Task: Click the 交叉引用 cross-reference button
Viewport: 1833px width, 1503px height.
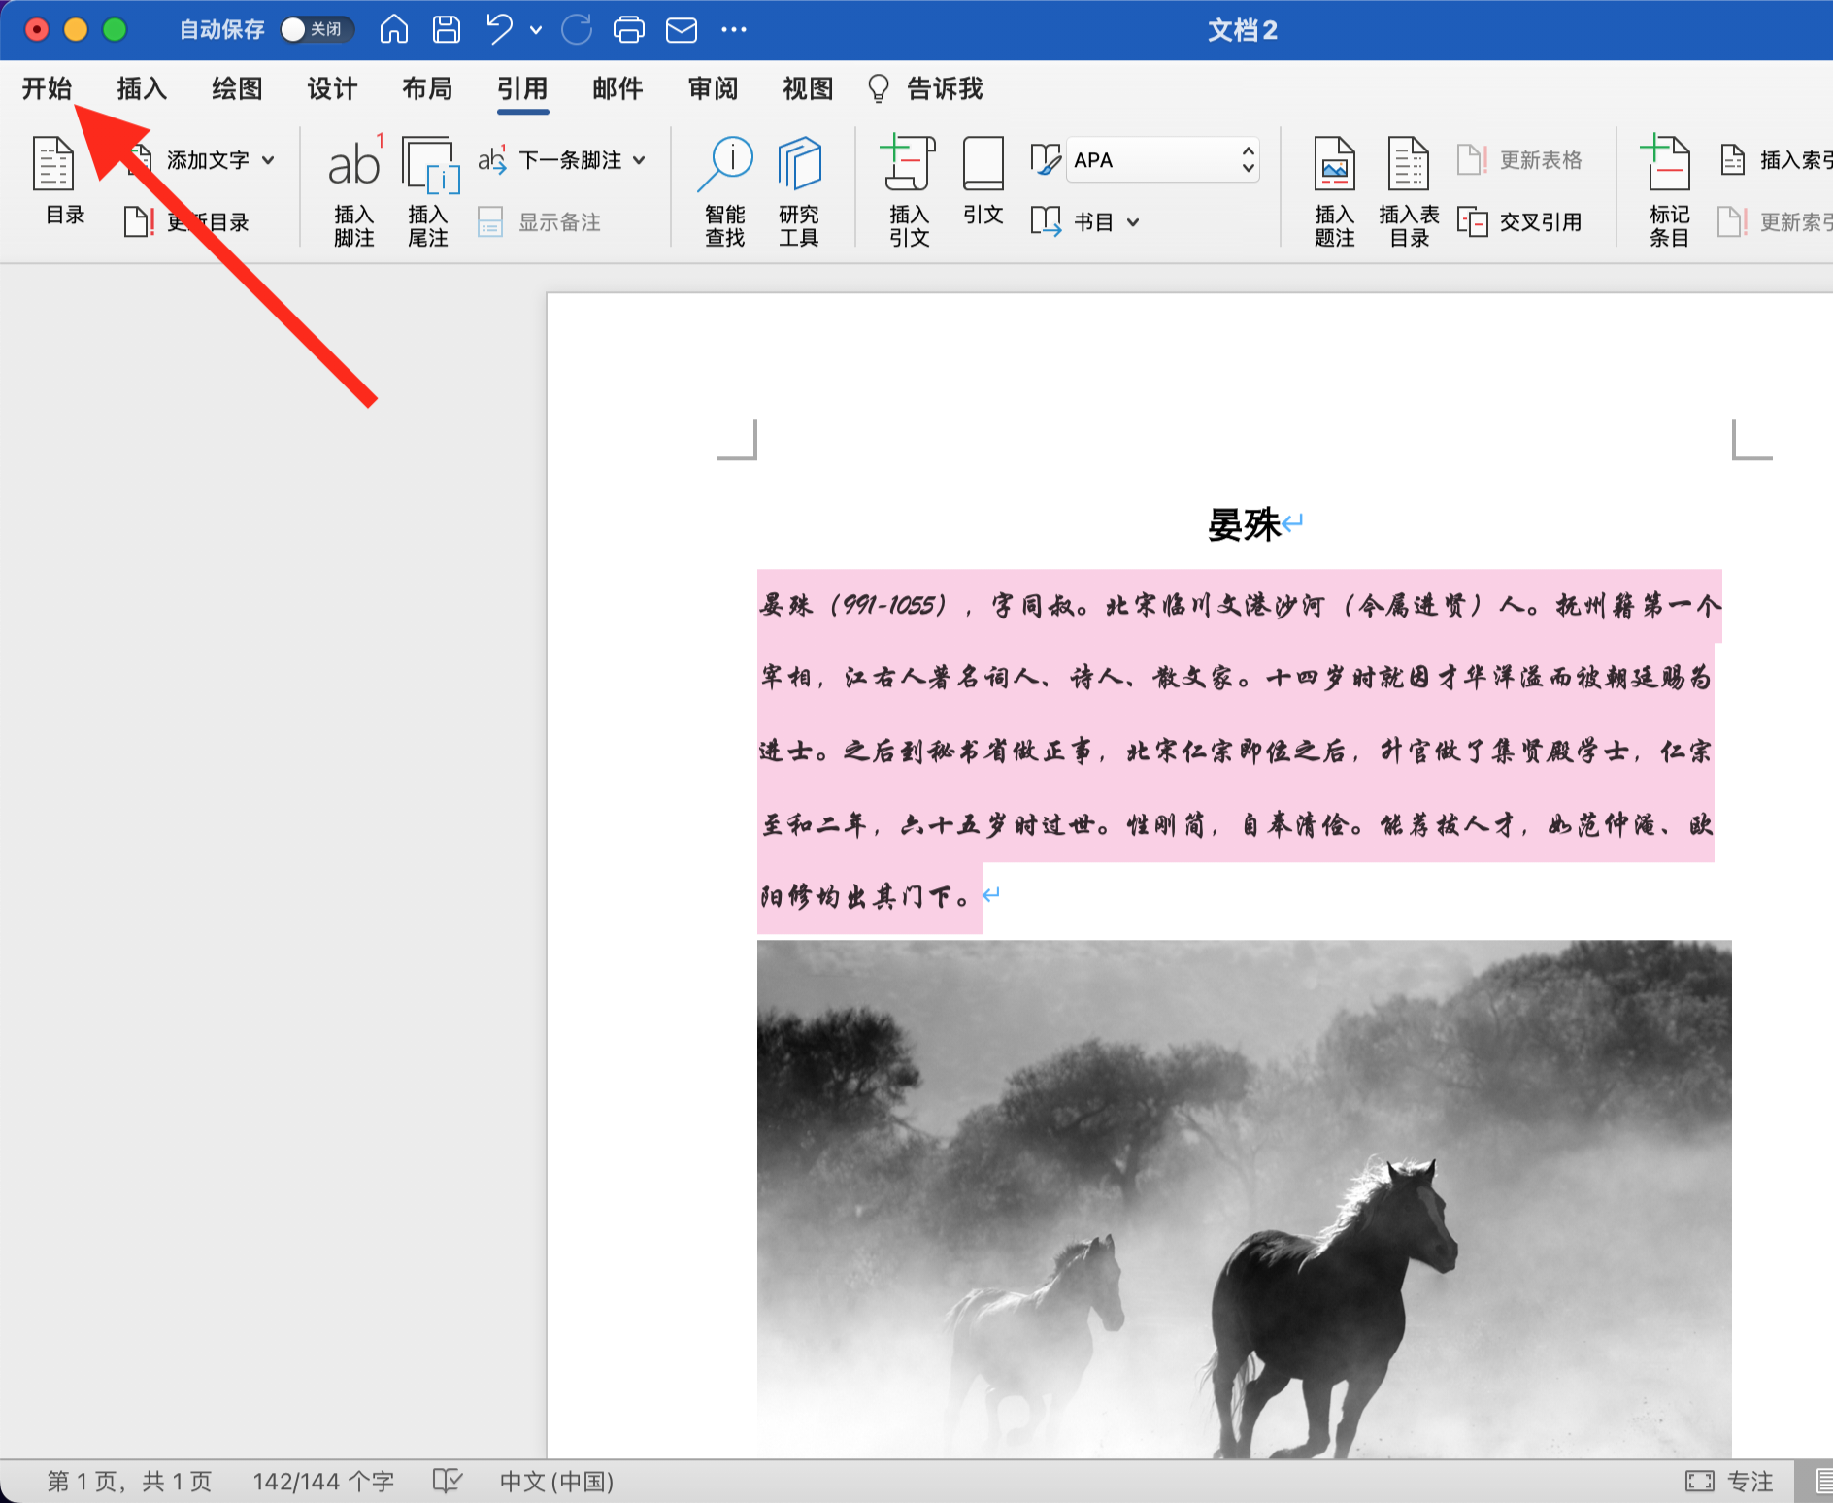Action: pos(1519,222)
